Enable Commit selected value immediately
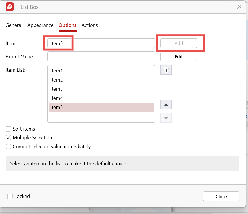 point(9,147)
